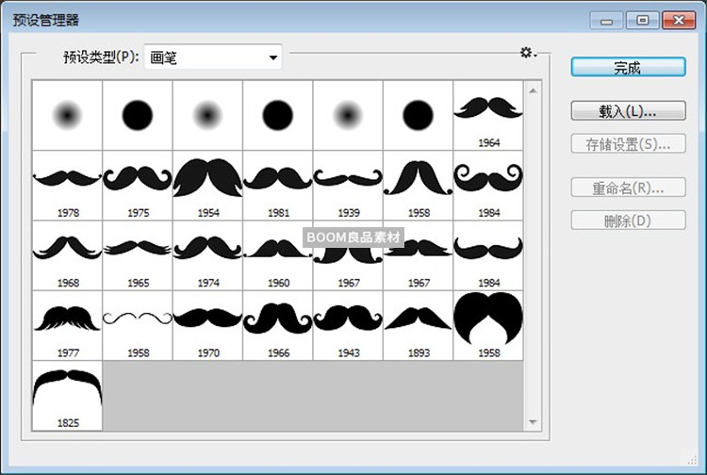Select the mustache brush labeled 1978
The width and height of the screenshot is (707, 475).
[x=67, y=185]
